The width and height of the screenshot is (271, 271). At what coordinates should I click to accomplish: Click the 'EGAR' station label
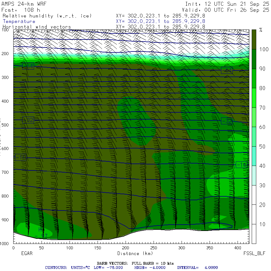click(x=27, y=253)
